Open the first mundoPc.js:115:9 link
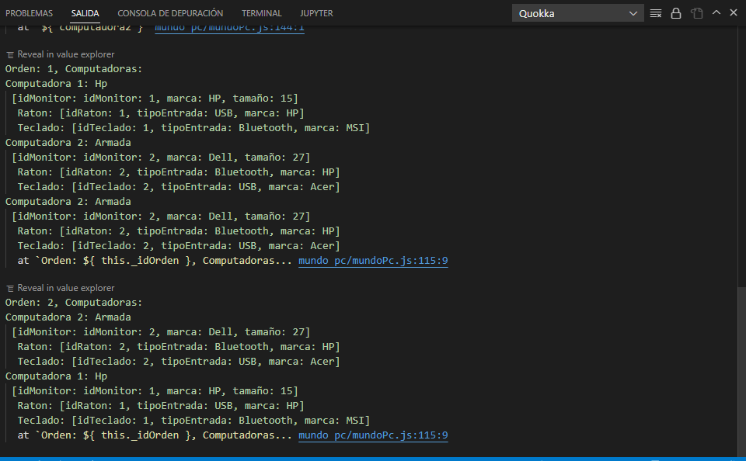Viewport: 746px width, 461px height. point(372,260)
